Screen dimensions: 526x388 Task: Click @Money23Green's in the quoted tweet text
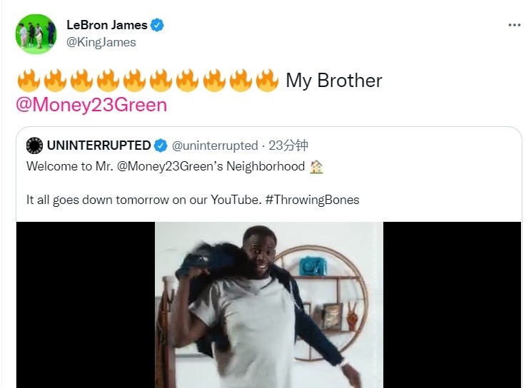coord(170,166)
